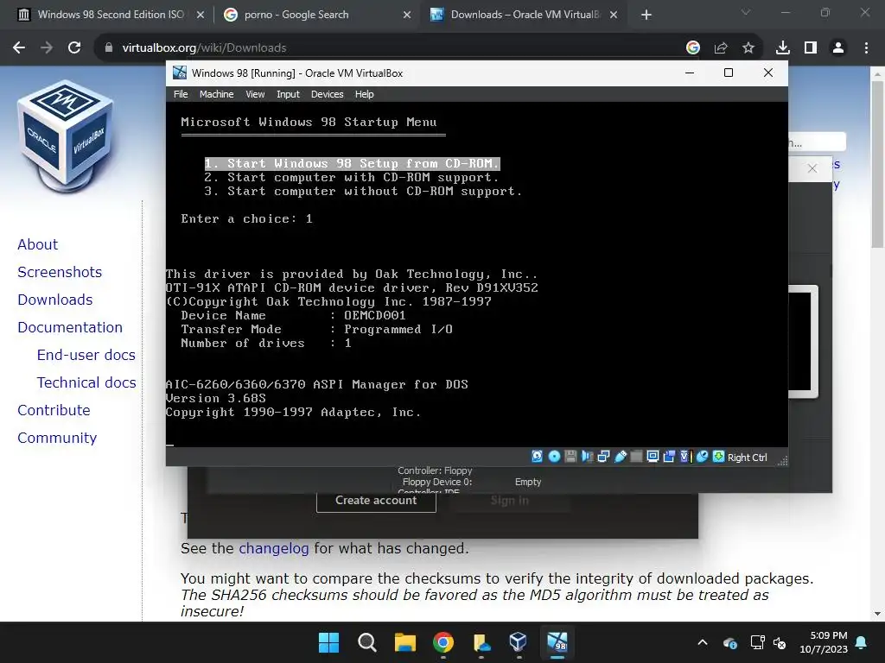Click the network adapter icon in VirtualBox status bar
885x663 pixels.
(603, 457)
